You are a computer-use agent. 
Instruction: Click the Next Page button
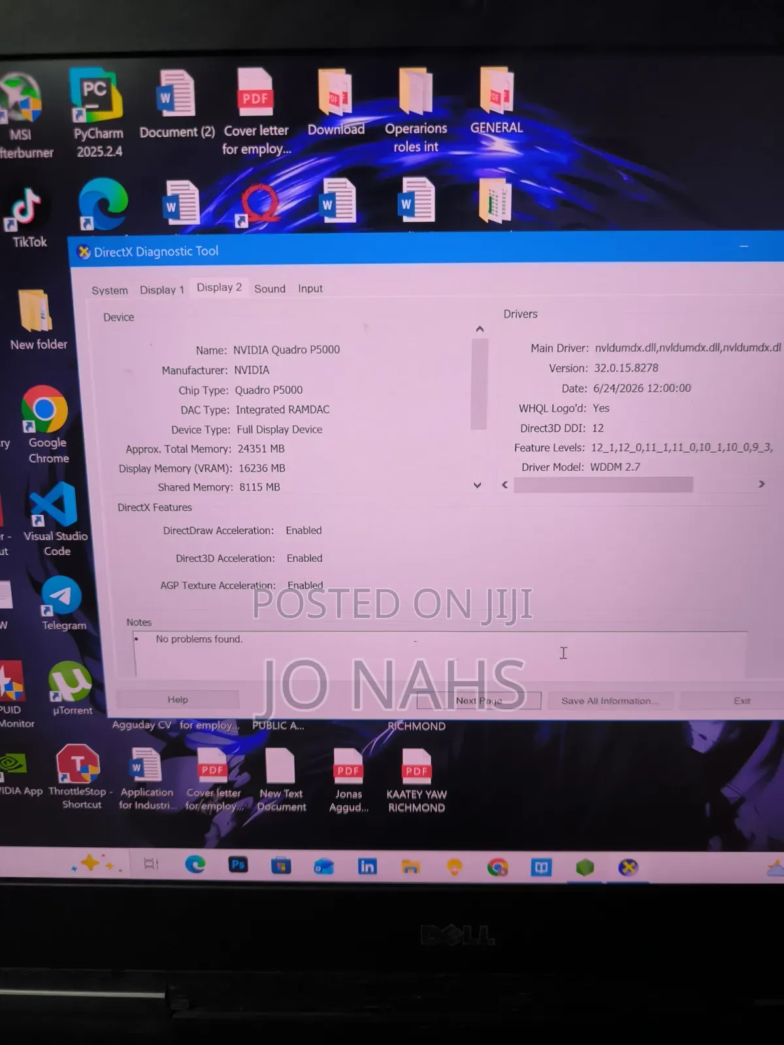pos(479,700)
